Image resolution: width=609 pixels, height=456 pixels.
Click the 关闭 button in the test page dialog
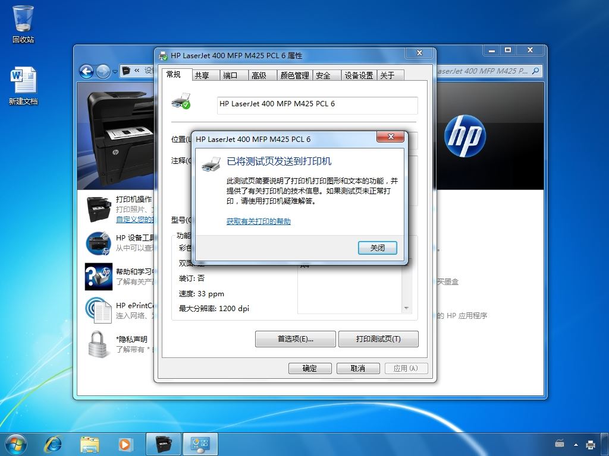click(378, 248)
